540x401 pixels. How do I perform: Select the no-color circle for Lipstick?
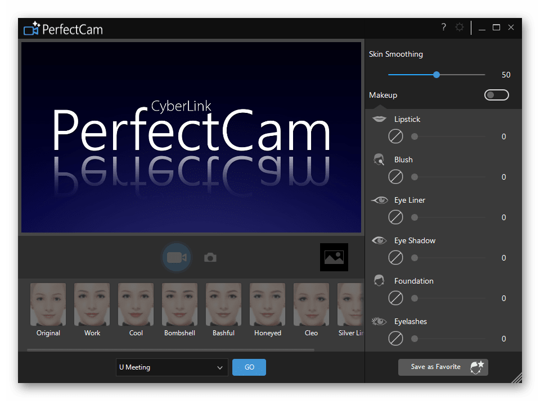[395, 136]
